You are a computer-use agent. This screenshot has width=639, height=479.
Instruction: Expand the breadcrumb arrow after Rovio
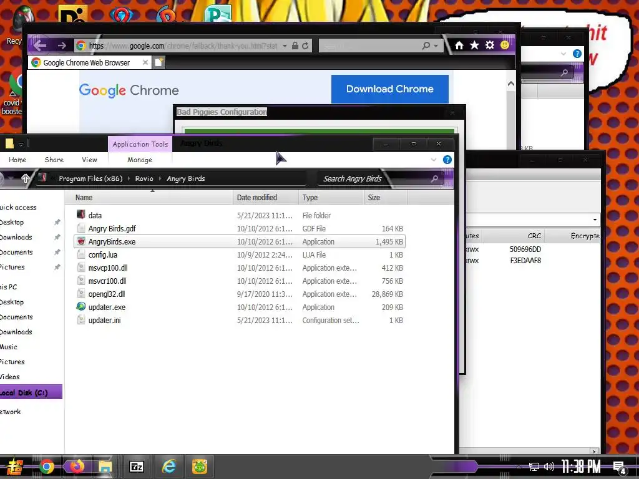[x=160, y=178]
